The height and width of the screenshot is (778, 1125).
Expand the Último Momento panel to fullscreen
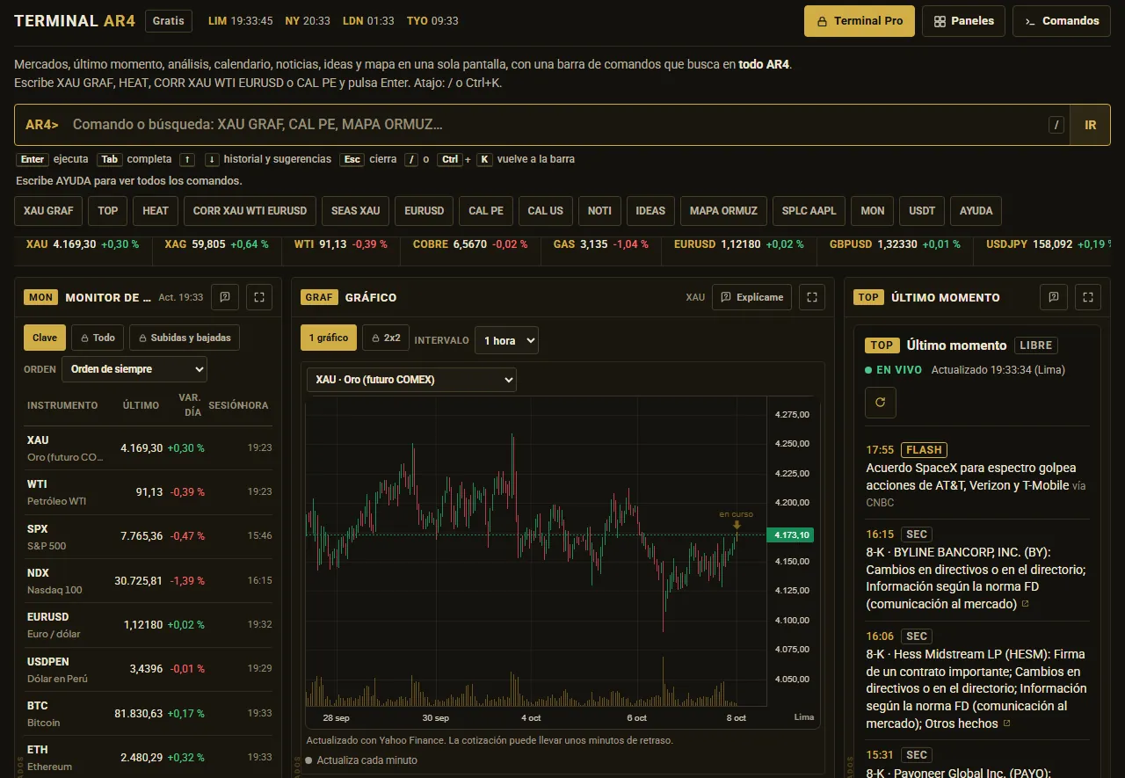click(x=1088, y=297)
